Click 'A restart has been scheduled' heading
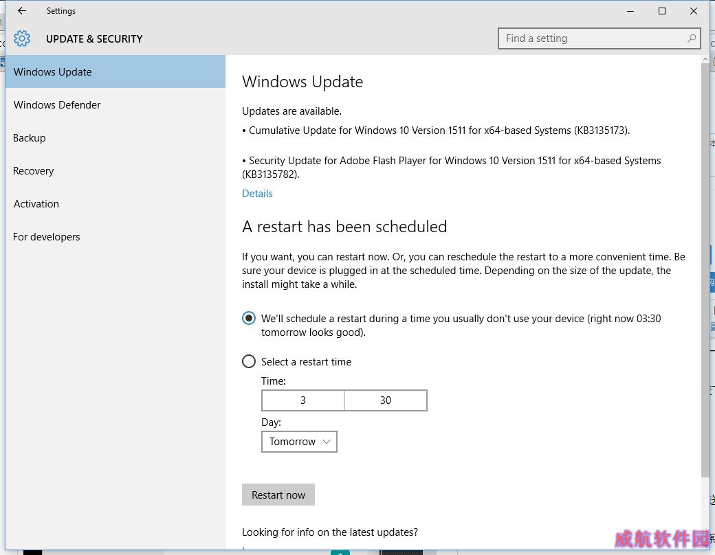Screen dimensions: 715x555 point(344,227)
